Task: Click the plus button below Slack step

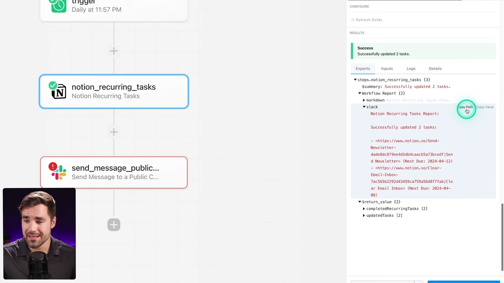Action: [114, 225]
